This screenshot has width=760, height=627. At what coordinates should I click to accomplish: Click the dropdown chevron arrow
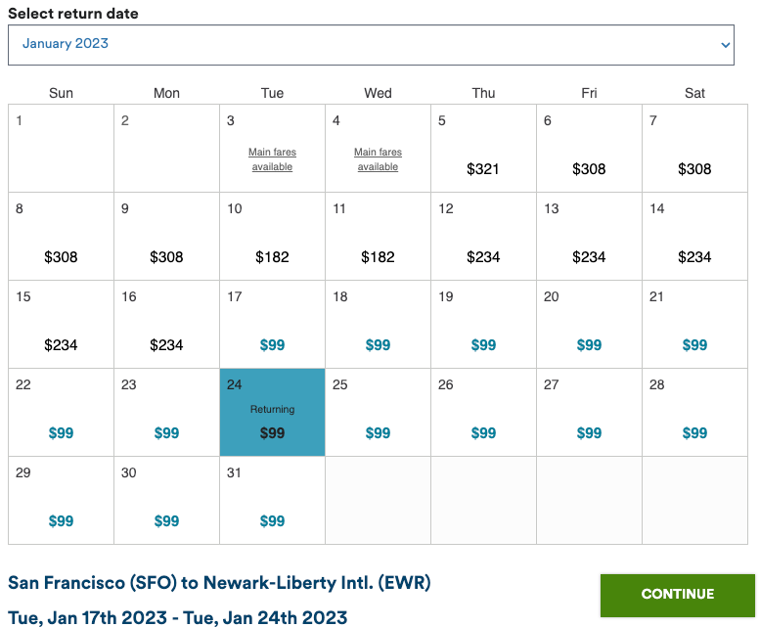click(725, 45)
